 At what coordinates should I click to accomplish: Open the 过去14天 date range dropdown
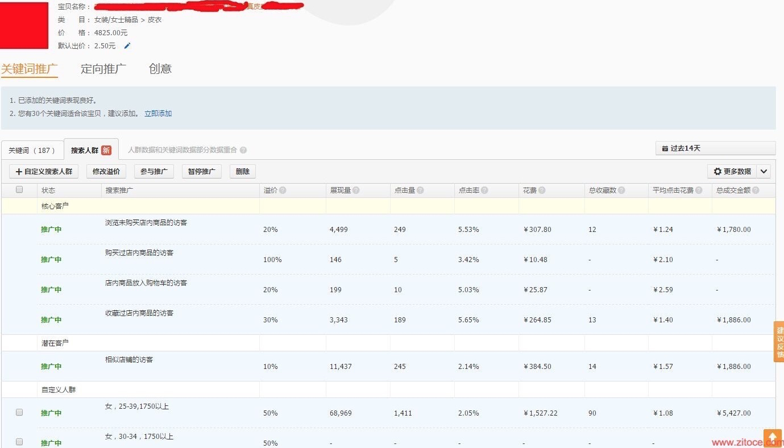coord(715,148)
